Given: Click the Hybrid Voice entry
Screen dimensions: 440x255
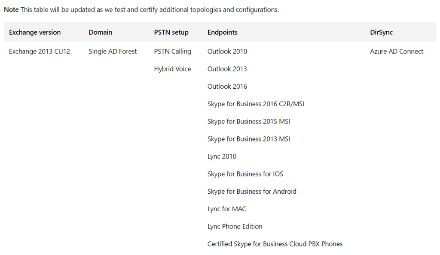Looking at the screenshot, I should [172, 69].
